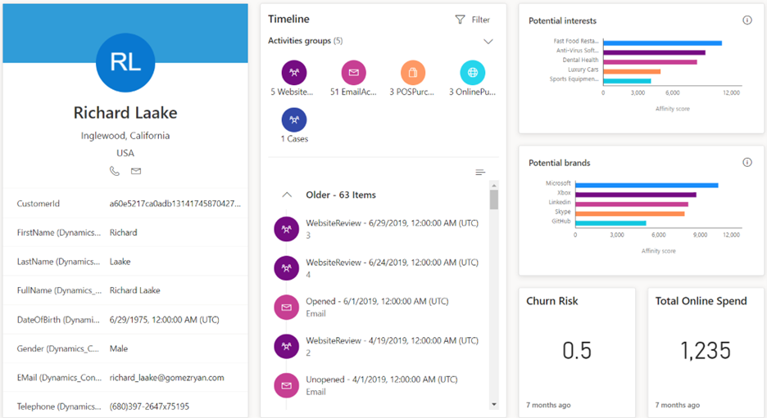Click the Fast Food Restaurant interest bar
The width and height of the screenshot is (767, 418).
pos(662,43)
